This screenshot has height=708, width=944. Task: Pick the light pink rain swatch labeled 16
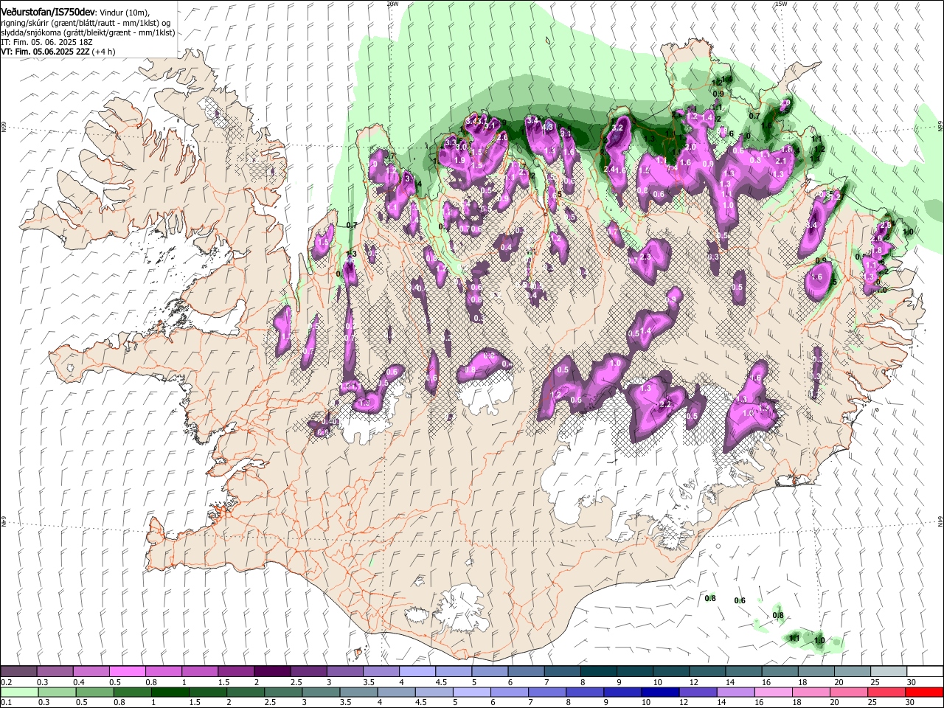pos(774,692)
